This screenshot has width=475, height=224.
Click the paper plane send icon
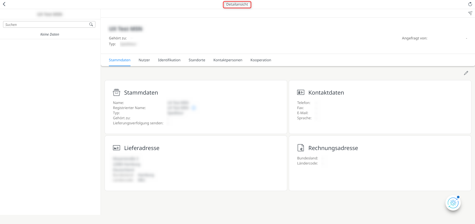[x=470, y=13]
